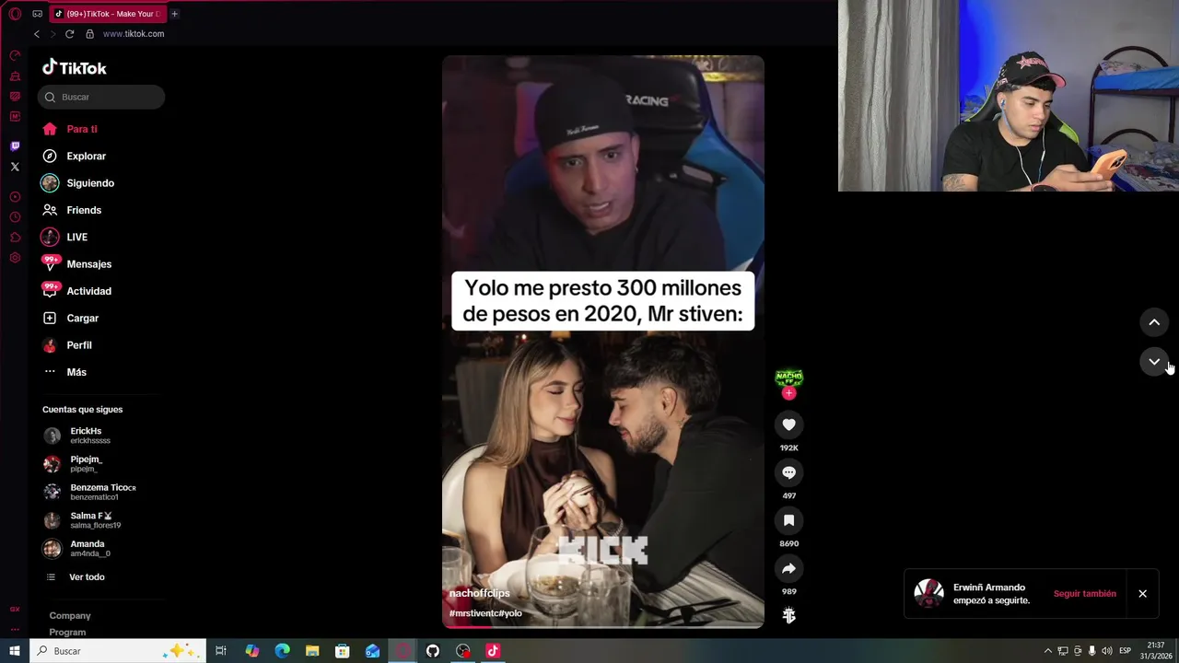This screenshot has width=1179, height=663.
Task: Open volume control in system tray
Action: tap(1106, 651)
